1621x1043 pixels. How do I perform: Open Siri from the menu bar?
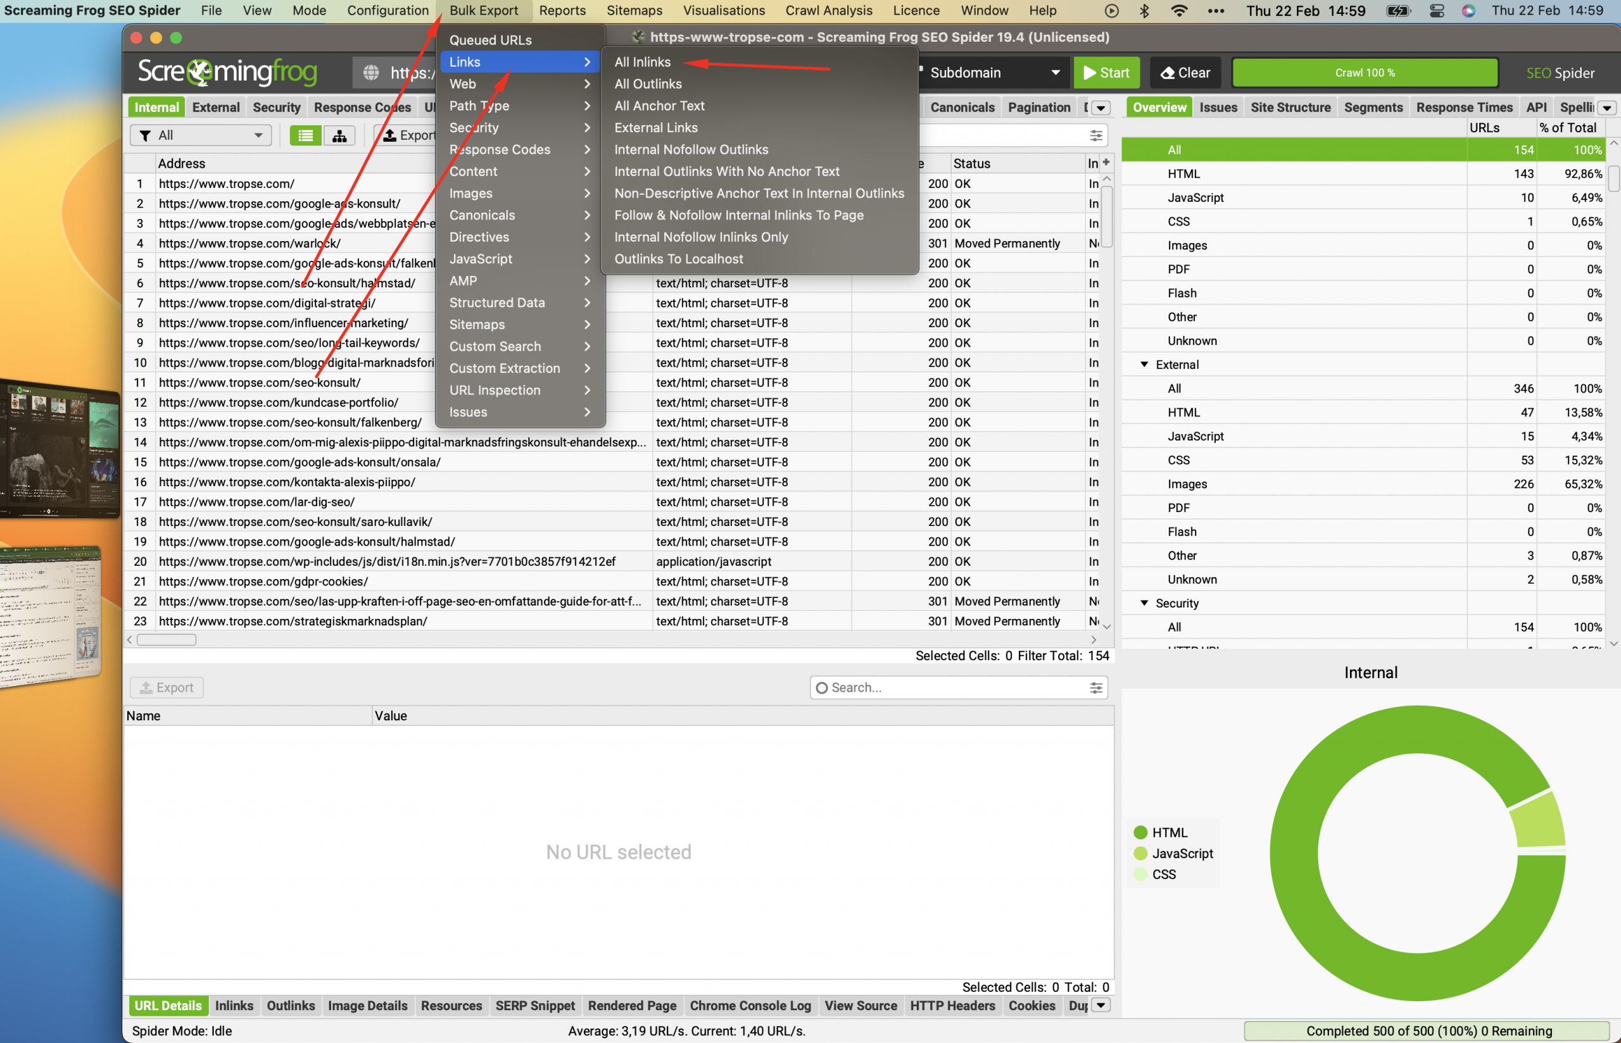1468,11
